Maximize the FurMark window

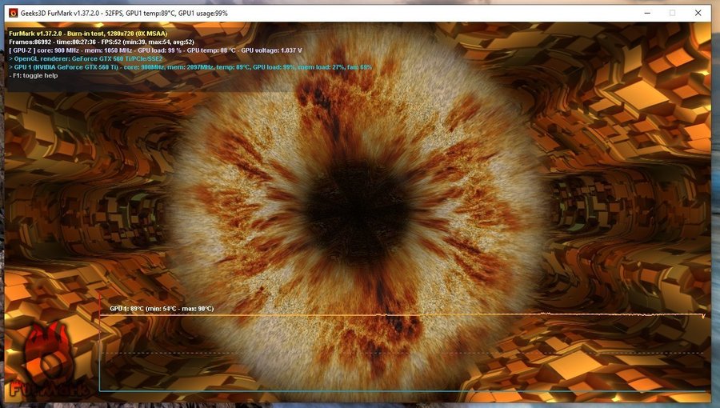672,14
